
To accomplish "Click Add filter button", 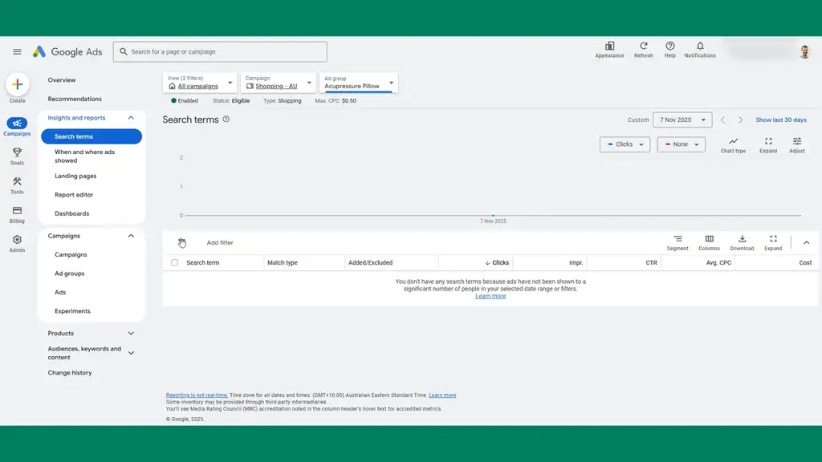I will [x=220, y=243].
